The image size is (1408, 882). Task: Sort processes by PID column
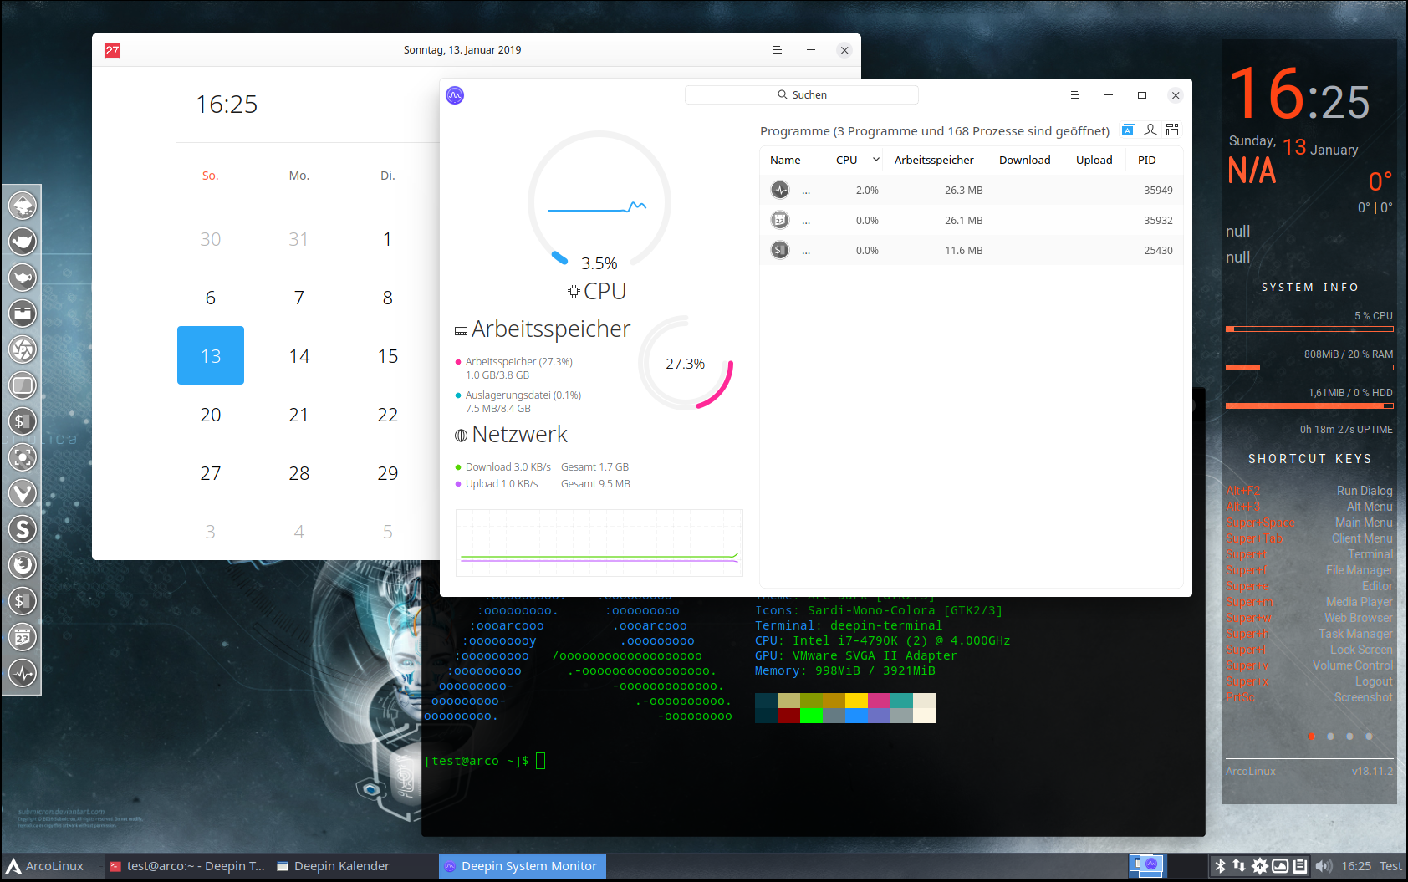click(1146, 160)
